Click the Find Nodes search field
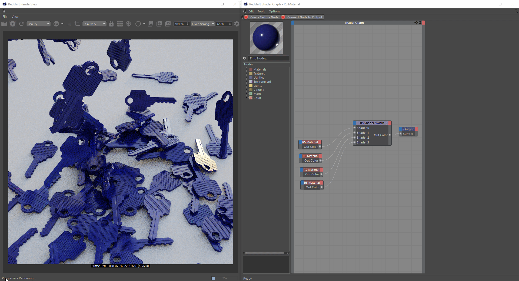 [268, 58]
